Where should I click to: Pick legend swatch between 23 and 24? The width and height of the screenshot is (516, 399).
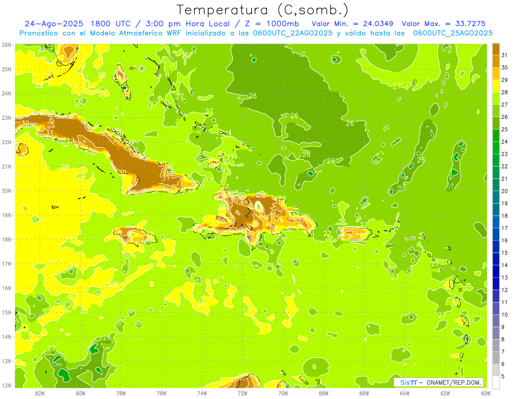click(496, 148)
